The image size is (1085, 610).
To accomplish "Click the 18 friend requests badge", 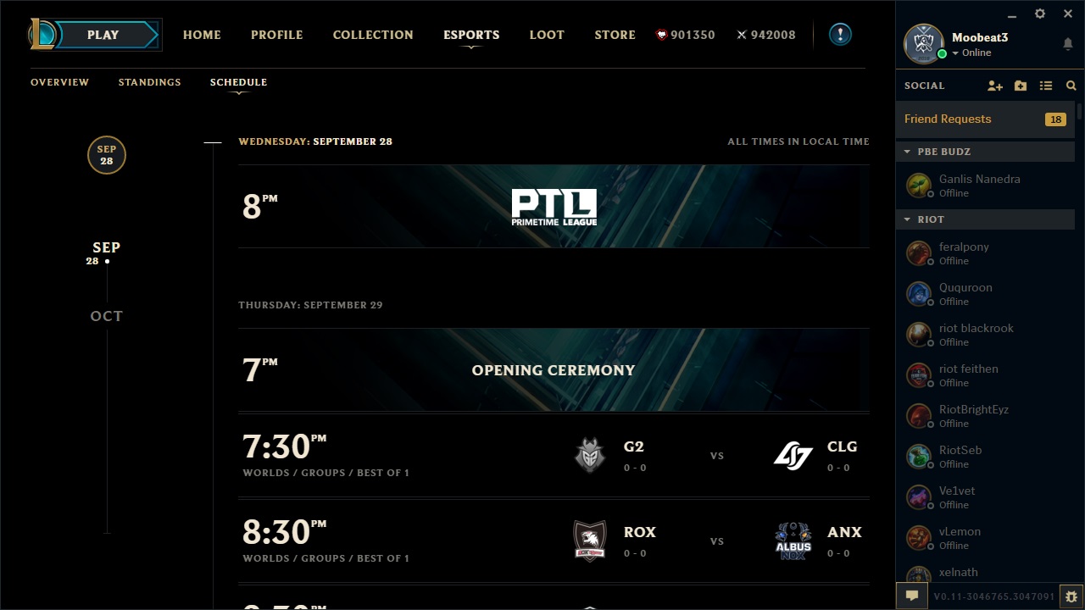I will click(x=1055, y=119).
